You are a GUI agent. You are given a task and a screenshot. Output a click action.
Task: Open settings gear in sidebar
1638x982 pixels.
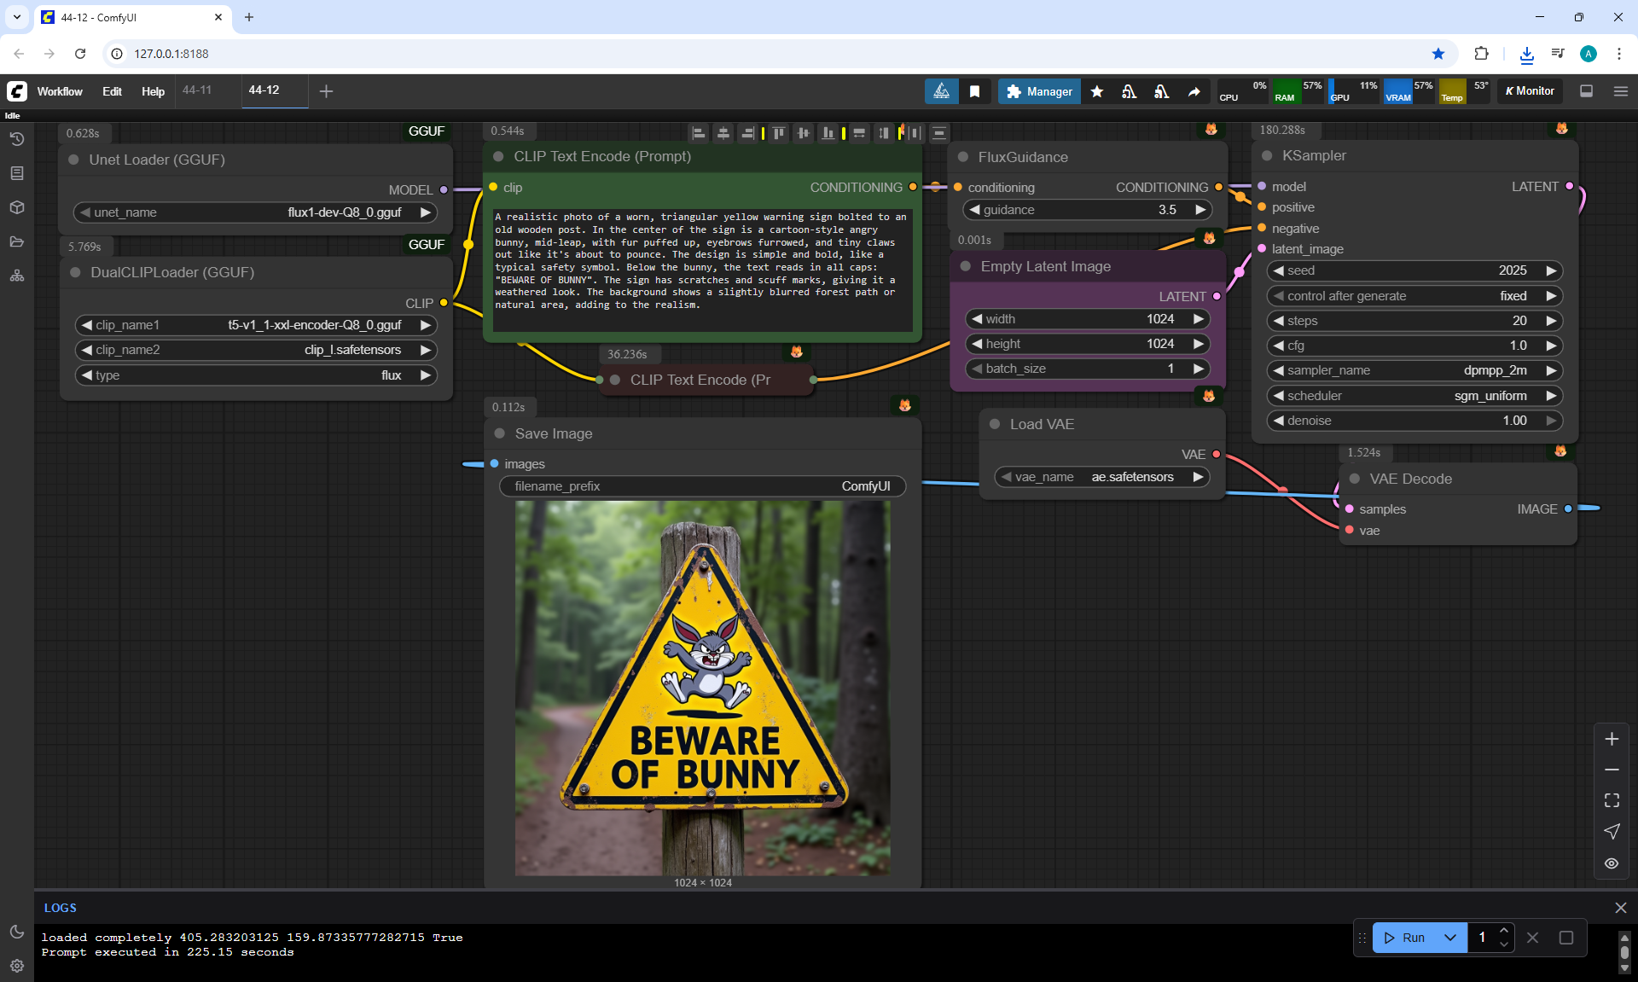click(x=16, y=966)
